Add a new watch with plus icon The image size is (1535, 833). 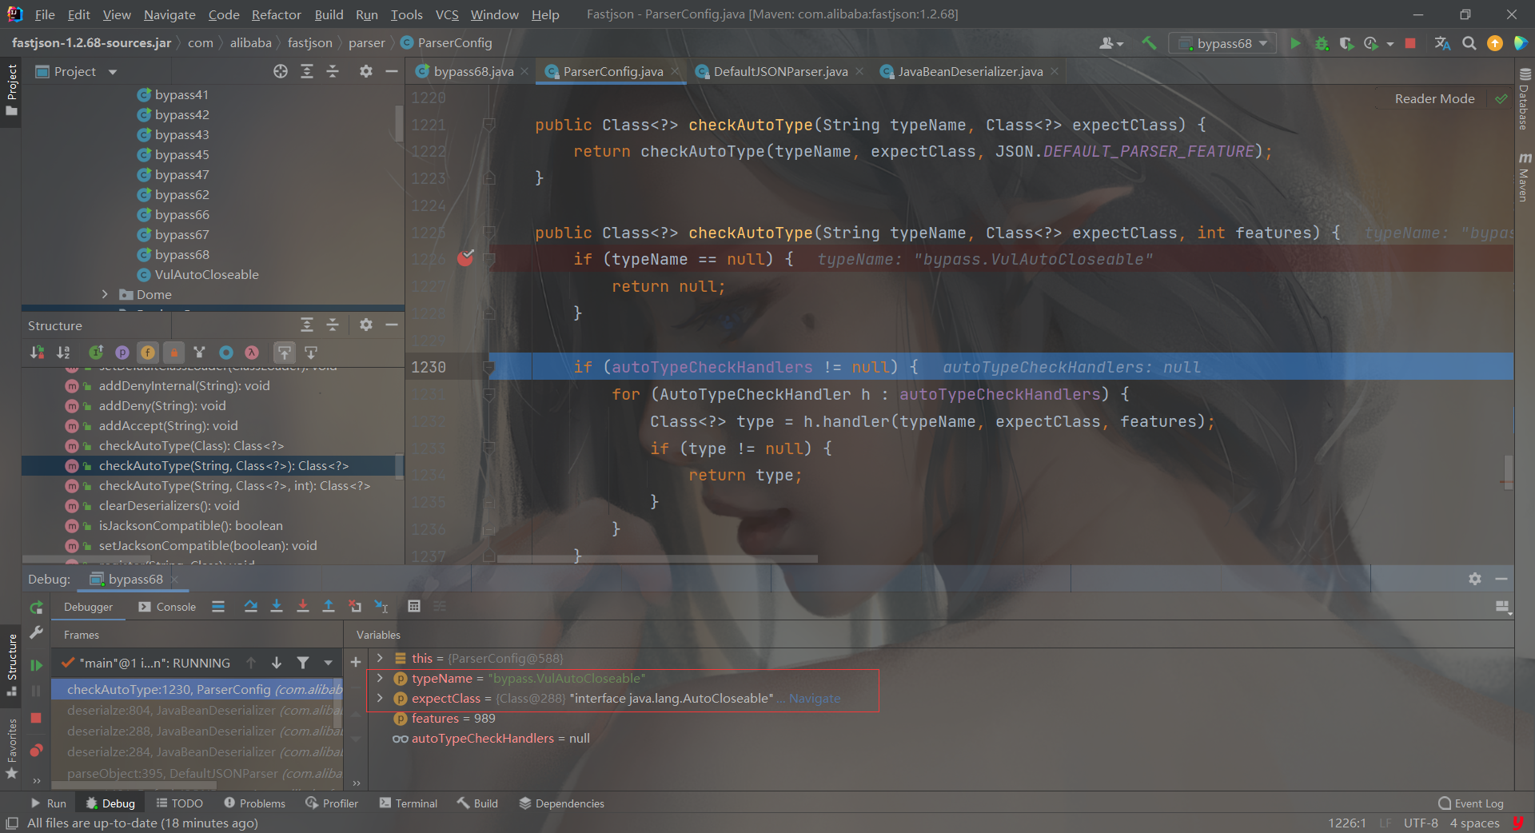click(356, 662)
